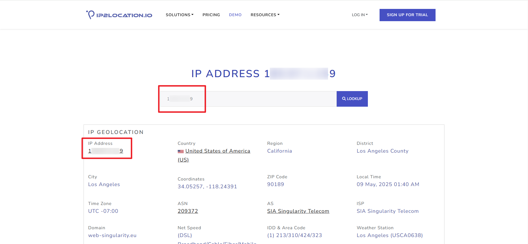The image size is (528, 244).
Task: Click the California region value
Action: click(x=279, y=151)
